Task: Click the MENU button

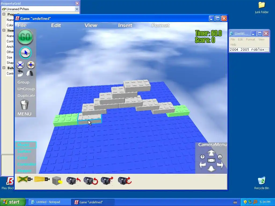Action: pyautogui.click(x=24, y=114)
